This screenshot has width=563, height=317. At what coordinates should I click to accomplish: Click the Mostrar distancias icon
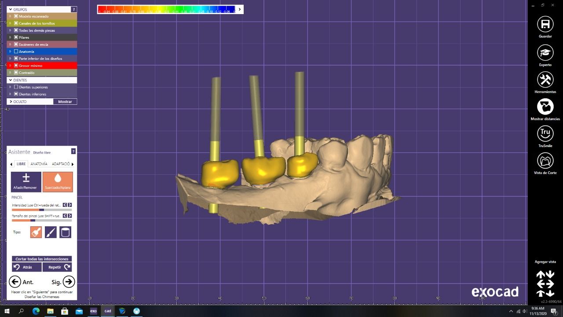point(545,107)
